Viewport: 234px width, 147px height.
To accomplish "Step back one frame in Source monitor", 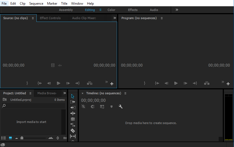I will [x=49, y=83].
